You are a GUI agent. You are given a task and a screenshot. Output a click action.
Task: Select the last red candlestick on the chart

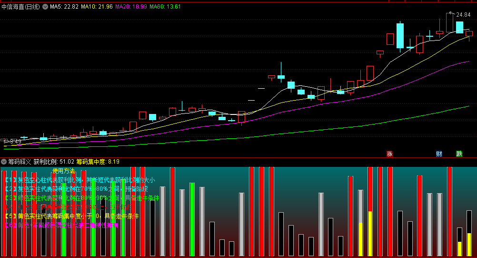tap(469, 34)
